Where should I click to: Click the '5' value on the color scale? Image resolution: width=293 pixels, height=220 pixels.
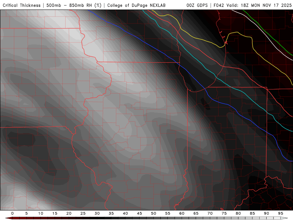(x=26, y=213)
